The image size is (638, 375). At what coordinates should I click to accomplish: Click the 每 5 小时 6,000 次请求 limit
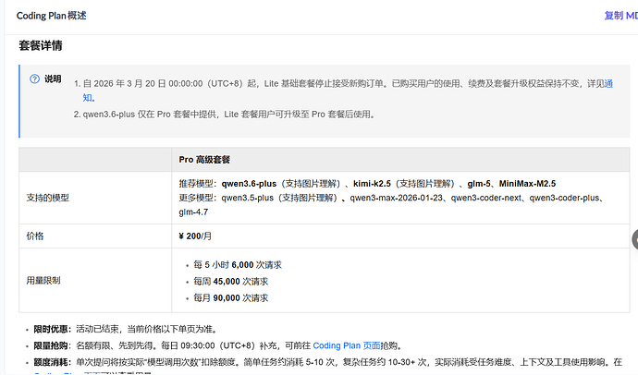pos(238,265)
